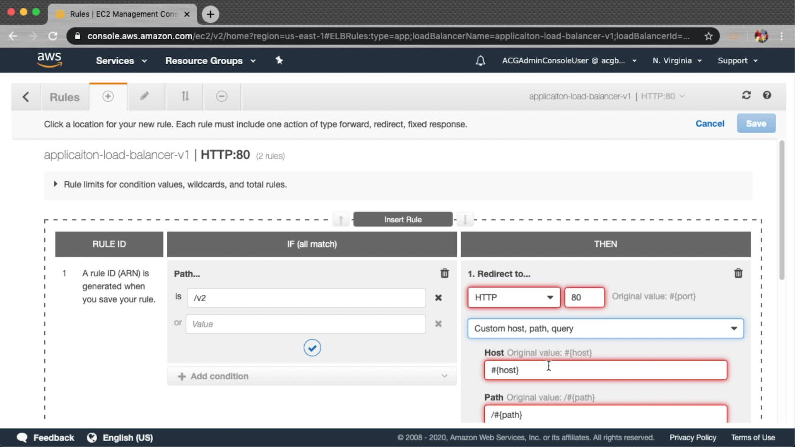This screenshot has height=447, width=795.
Task: Click the Cancel link
Action: coord(710,124)
